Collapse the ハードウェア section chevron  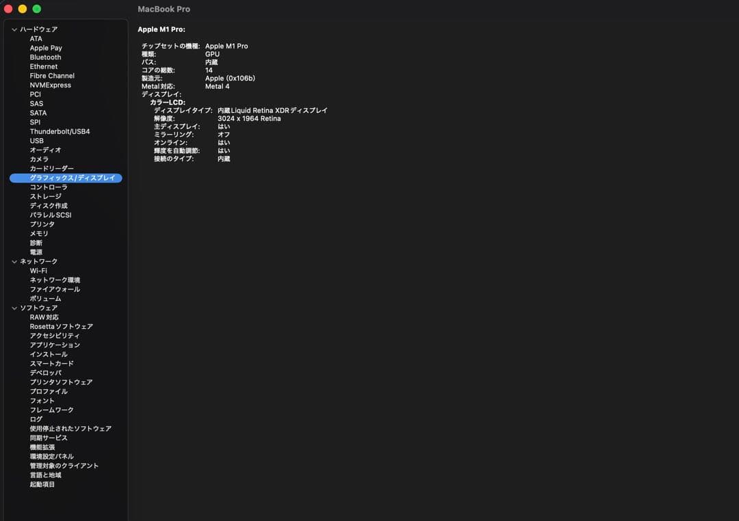(x=14, y=29)
